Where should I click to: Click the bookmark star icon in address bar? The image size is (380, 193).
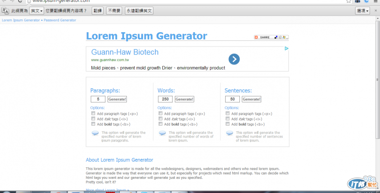pyautogui.click(x=349, y=1)
